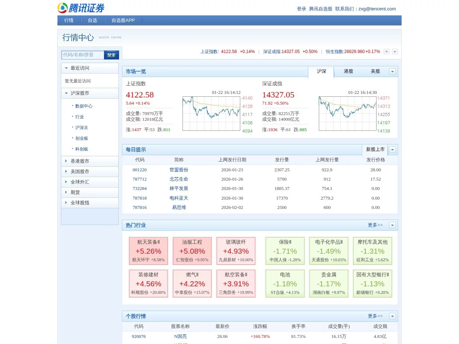Select 自选 in the top navigation
Viewport: 459px width, 344px height.
(x=92, y=20)
